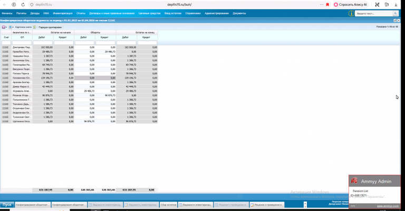Screen dimensions: 405x211
Task: Click the yellow info icon near search
Action: pyautogui.click(x=351, y=13)
